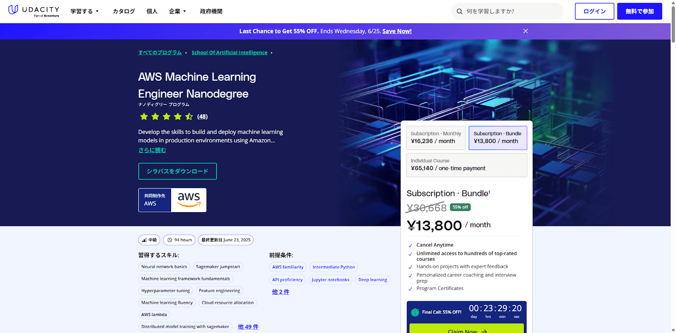Open the Jupyter notebooks prerequisite tag
The width and height of the screenshot is (676, 333).
330,280
